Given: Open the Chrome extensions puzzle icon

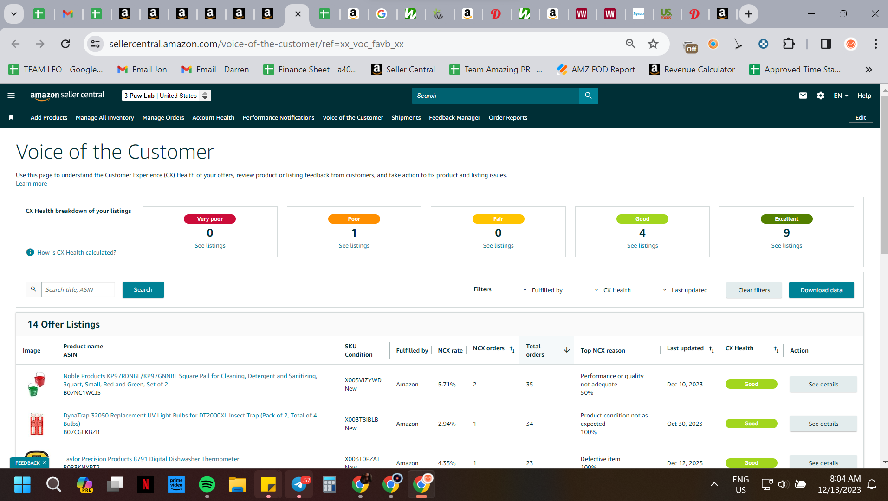Looking at the screenshot, I should pos(789,44).
